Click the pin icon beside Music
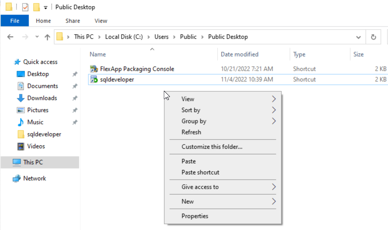Image resolution: width=388 pixels, height=230 pixels. point(75,122)
